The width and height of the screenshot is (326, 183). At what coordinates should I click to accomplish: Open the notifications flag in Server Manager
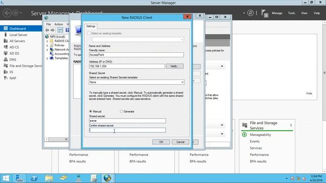pos(264,13)
